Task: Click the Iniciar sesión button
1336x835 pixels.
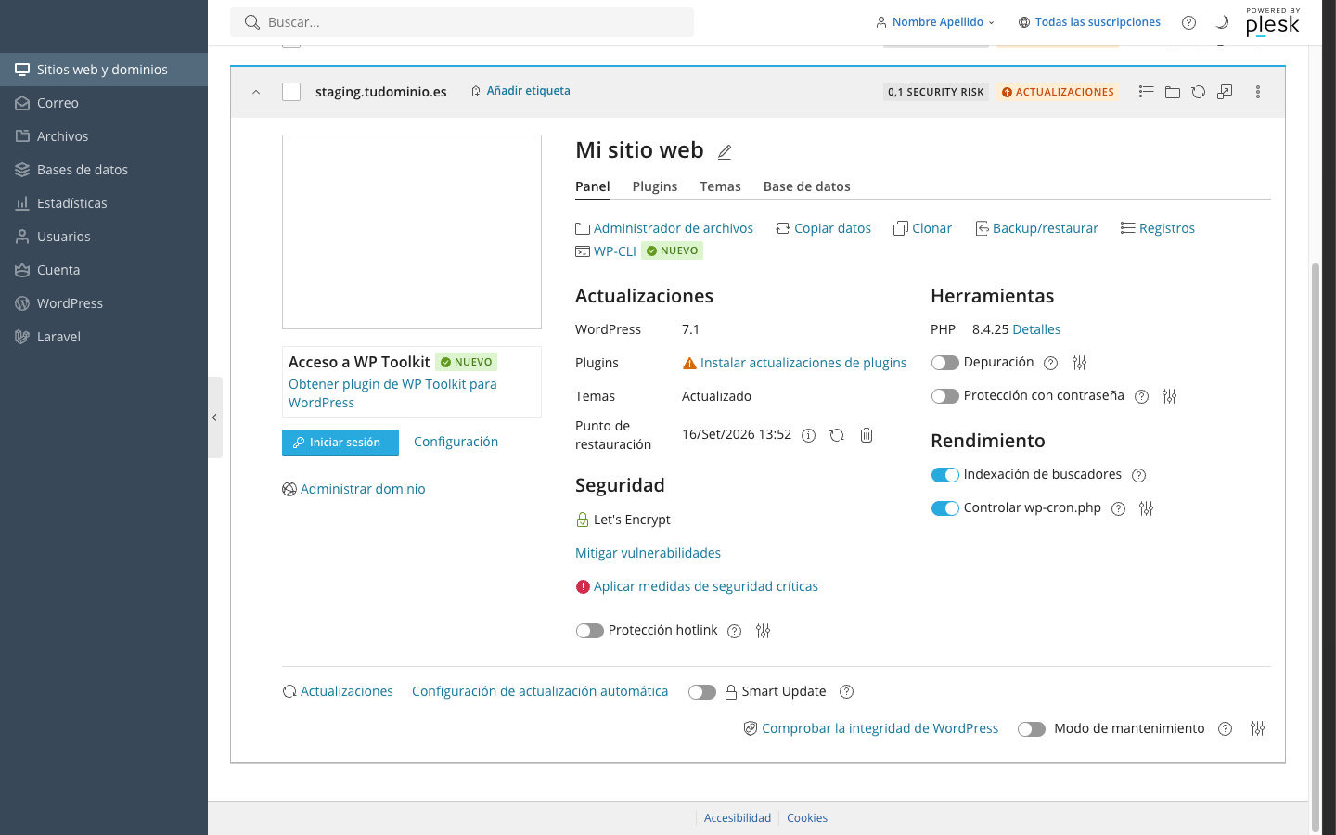Action: pyautogui.click(x=340, y=443)
